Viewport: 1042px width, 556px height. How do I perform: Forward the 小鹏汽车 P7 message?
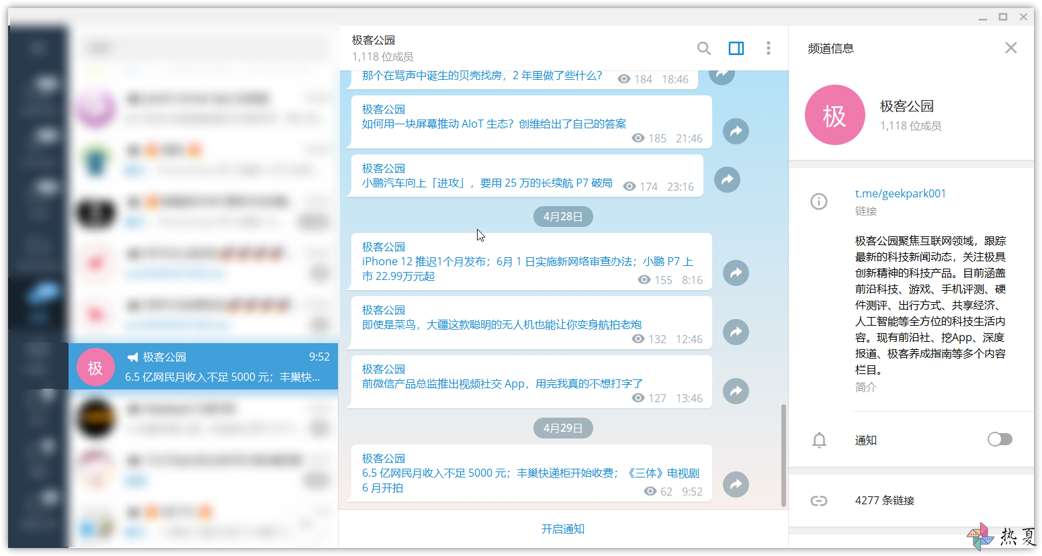(727, 179)
